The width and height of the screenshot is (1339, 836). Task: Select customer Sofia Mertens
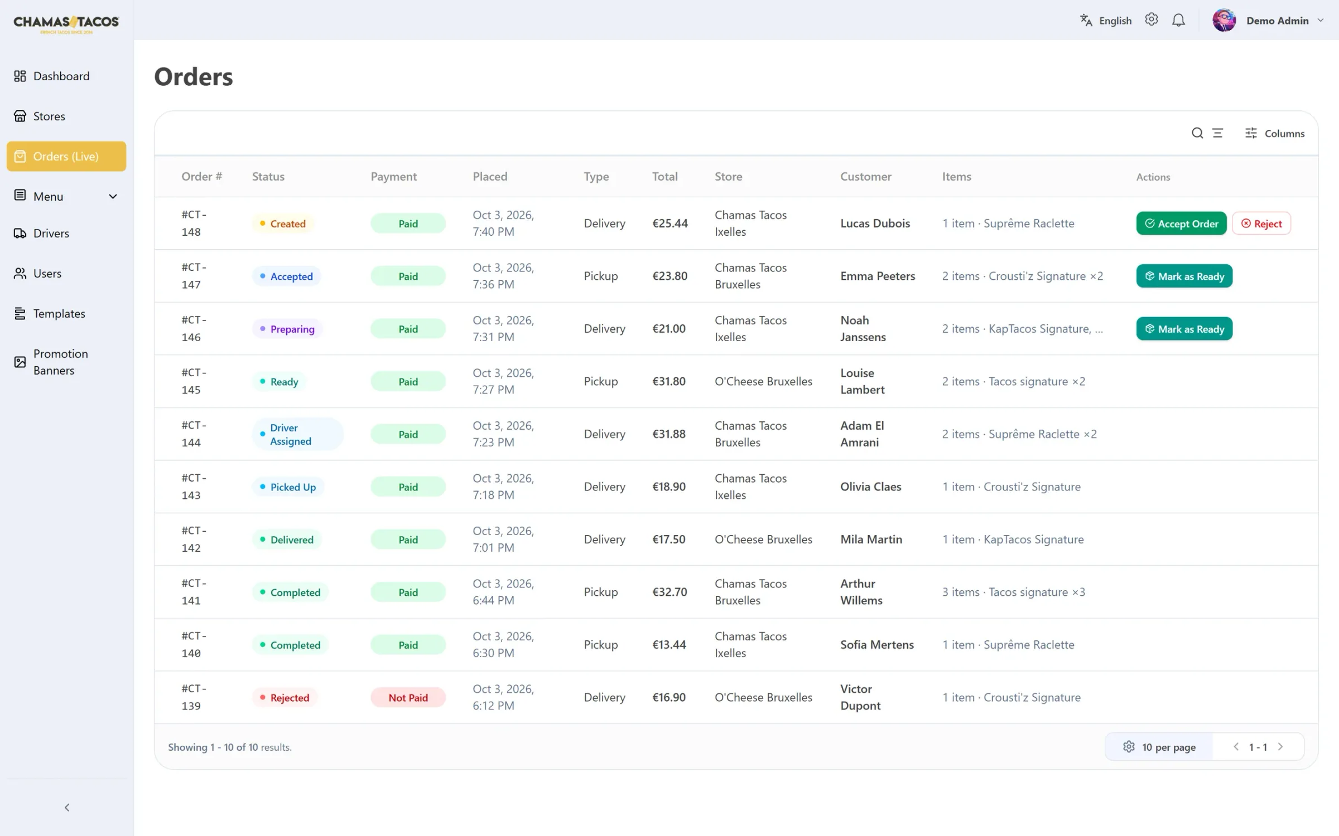[x=877, y=644]
